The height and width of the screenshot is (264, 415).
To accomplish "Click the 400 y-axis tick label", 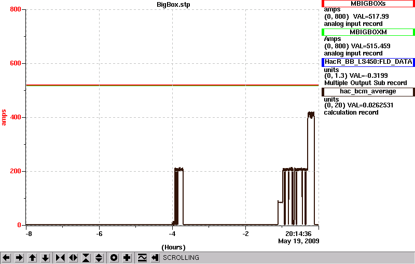I will (16, 117).
